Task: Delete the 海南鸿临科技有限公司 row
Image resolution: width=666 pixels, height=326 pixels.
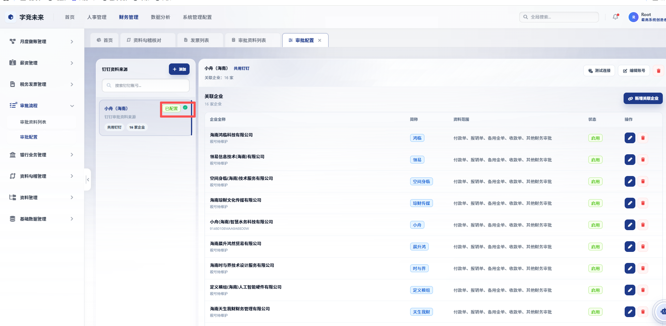Action: click(x=643, y=138)
